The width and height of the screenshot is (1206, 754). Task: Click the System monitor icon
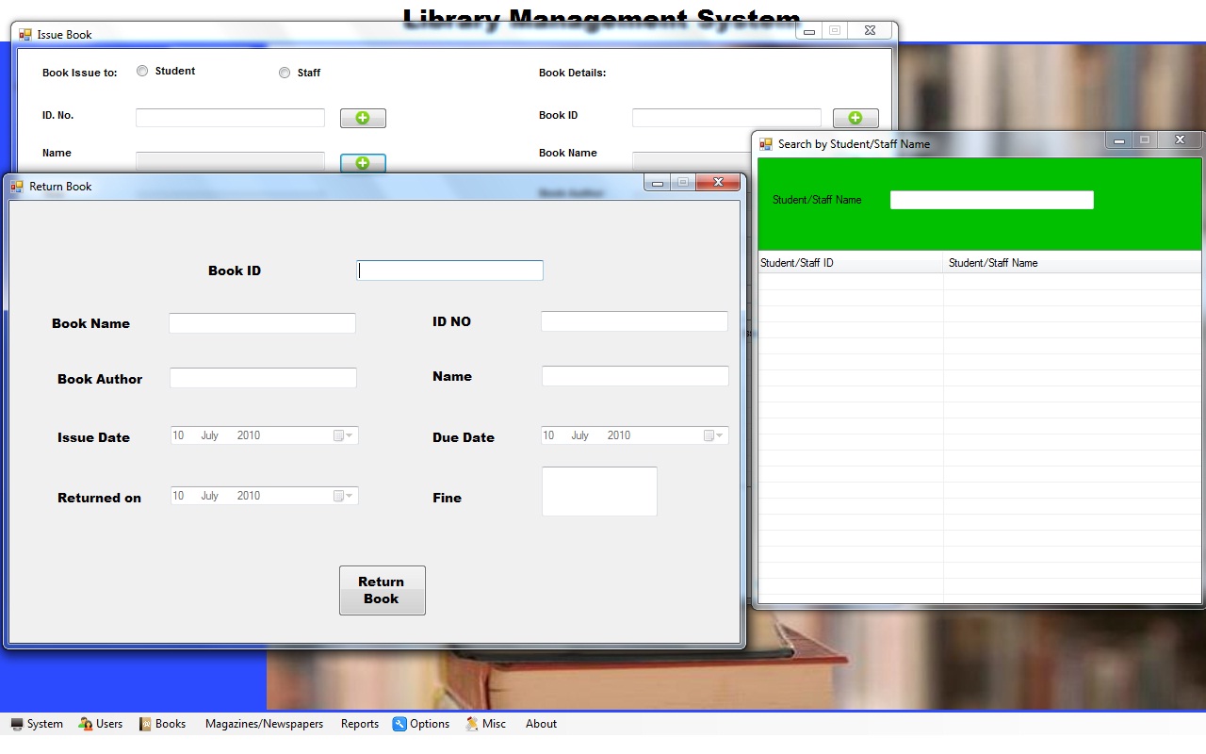16,724
